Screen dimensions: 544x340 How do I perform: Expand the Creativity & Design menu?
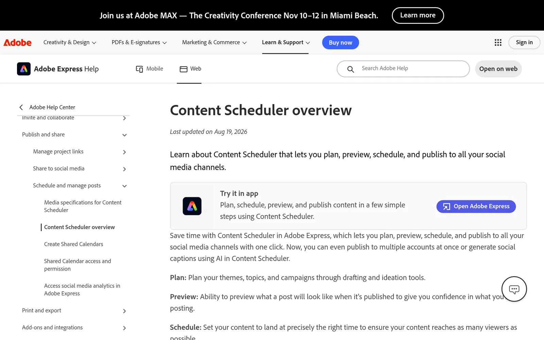(70, 42)
